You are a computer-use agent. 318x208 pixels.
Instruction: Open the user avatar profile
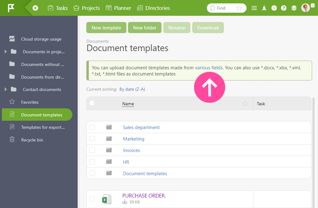(306, 8)
